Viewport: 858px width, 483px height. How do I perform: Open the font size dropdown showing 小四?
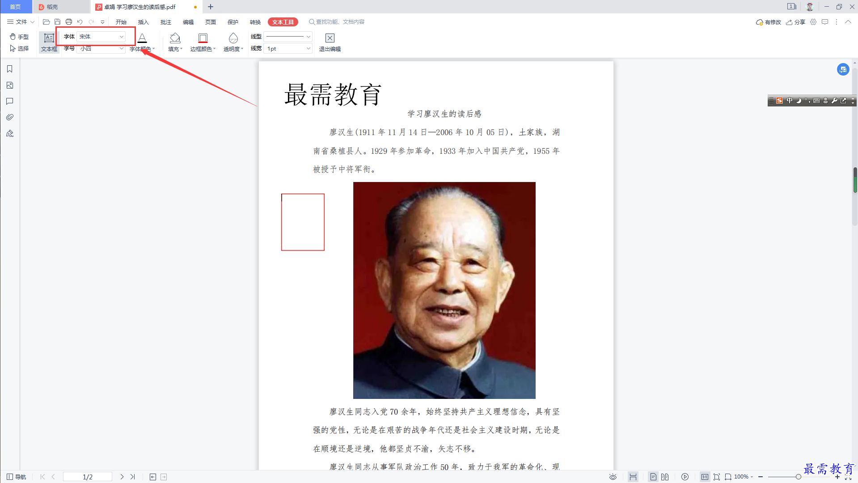[101, 48]
